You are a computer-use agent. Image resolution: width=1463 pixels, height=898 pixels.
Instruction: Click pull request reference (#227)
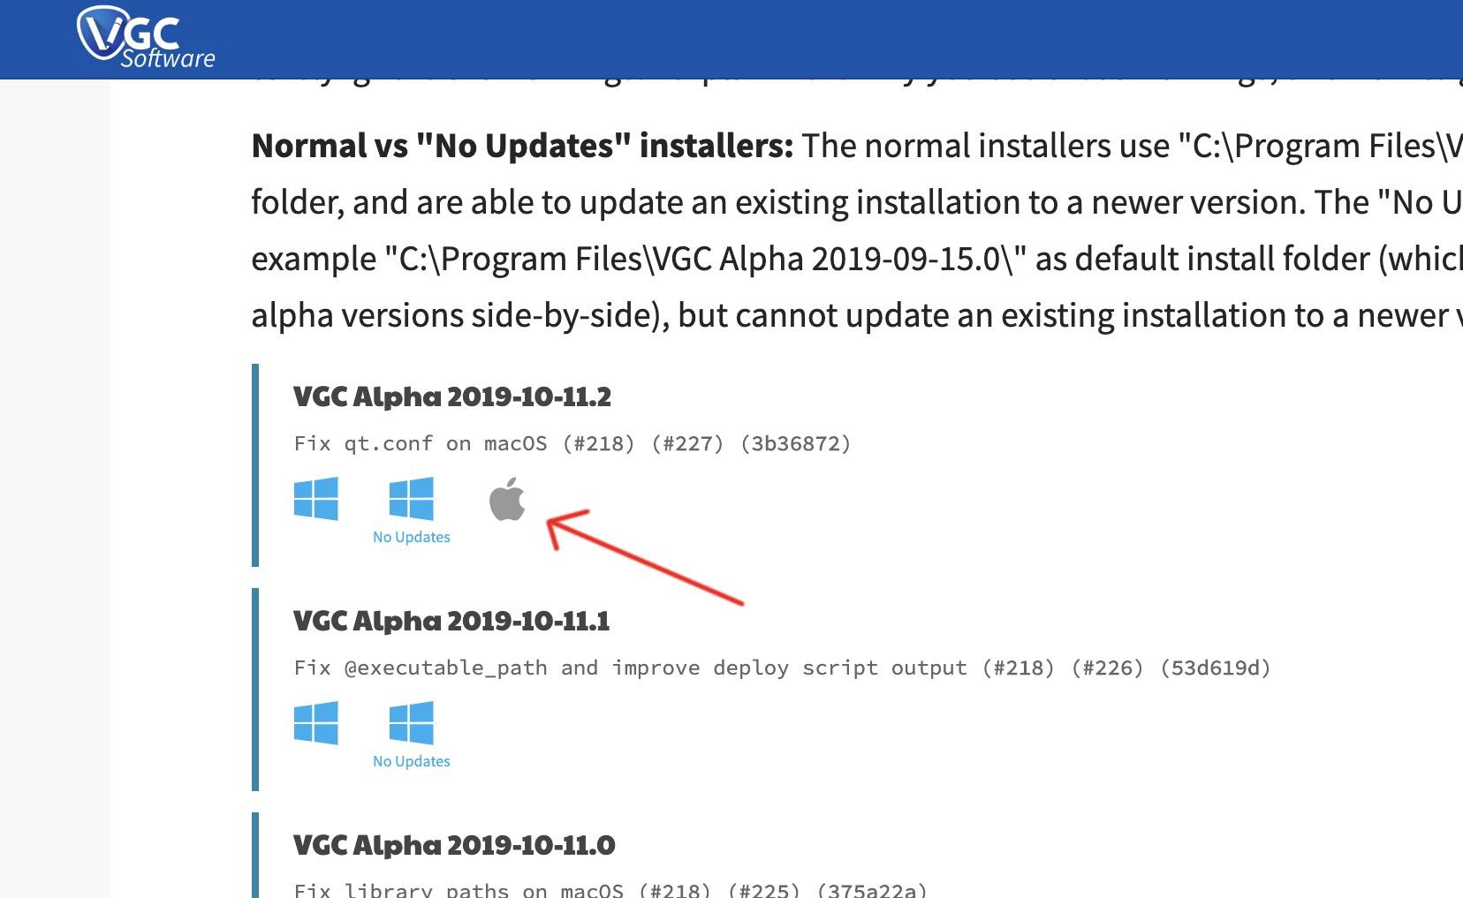pos(688,443)
